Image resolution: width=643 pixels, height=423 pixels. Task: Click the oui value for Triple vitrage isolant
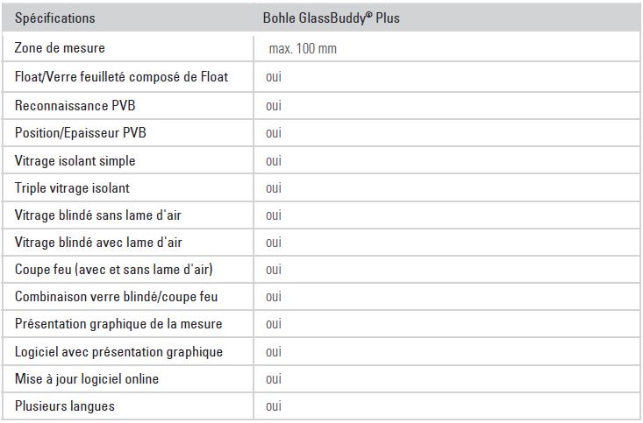click(x=274, y=188)
